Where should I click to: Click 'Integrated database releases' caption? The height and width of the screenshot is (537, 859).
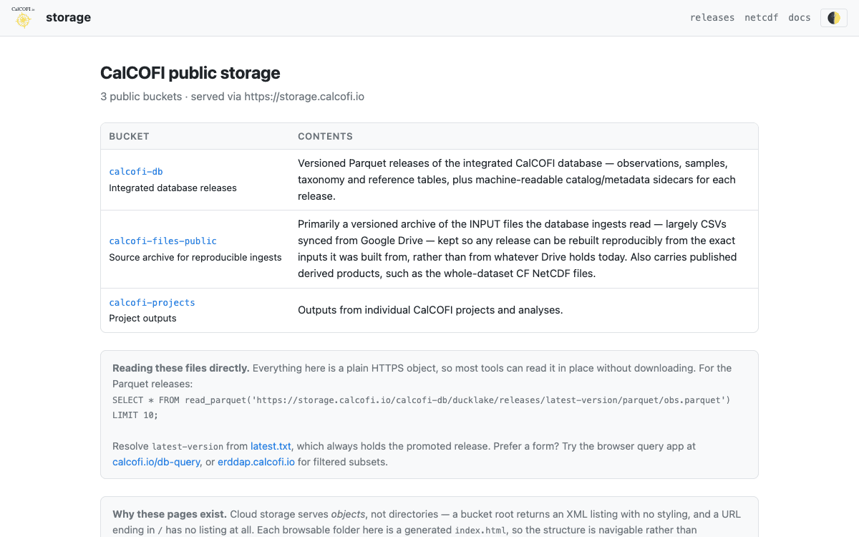(x=173, y=188)
